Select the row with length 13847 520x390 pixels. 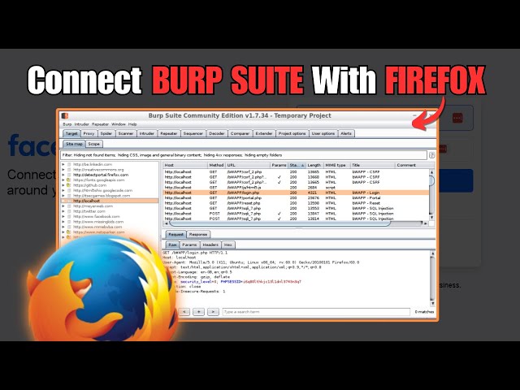(296, 214)
